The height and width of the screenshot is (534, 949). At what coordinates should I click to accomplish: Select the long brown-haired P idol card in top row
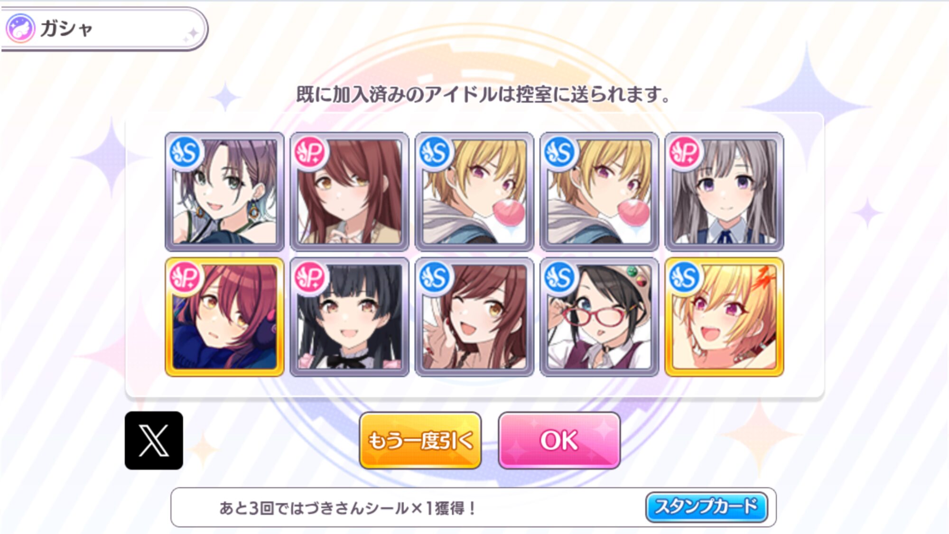(349, 192)
